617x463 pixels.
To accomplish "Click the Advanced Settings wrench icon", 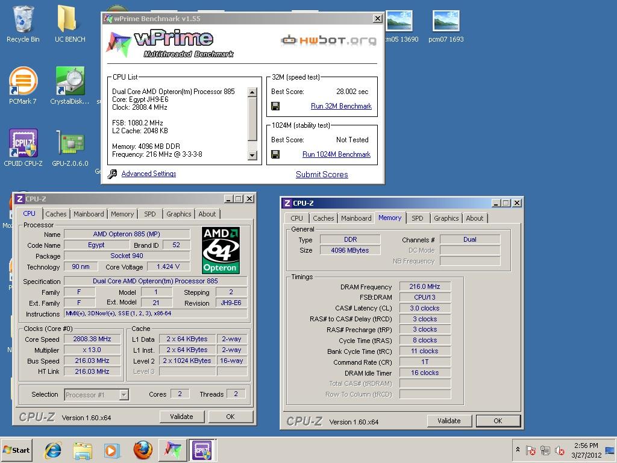I will click(x=112, y=174).
